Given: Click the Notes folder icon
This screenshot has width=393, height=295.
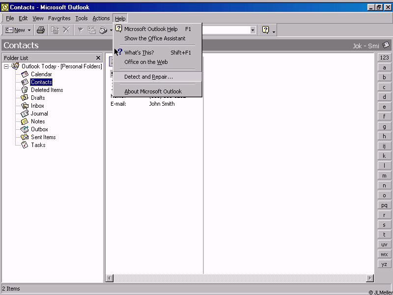Looking at the screenshot, I should pos(25,121).
